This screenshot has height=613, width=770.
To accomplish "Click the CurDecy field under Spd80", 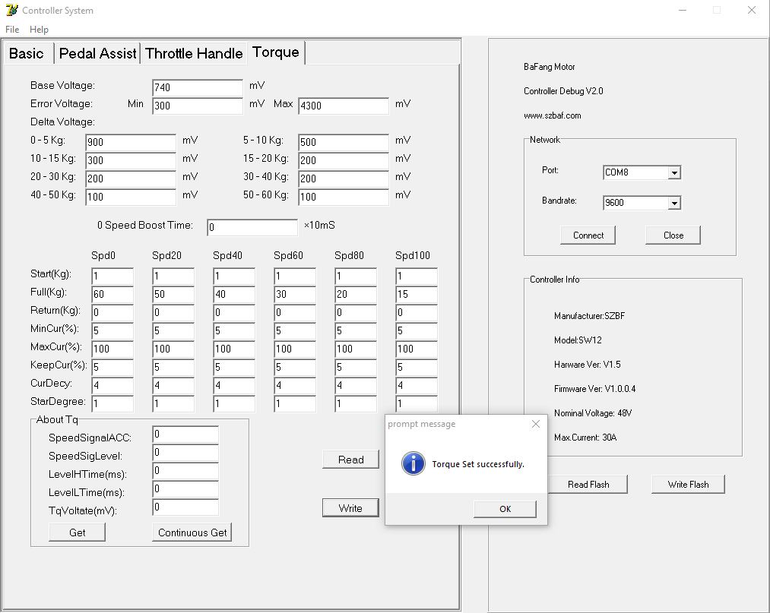I will click(x=356, y=385).
